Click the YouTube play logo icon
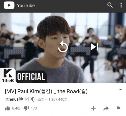 pos(9,5)
